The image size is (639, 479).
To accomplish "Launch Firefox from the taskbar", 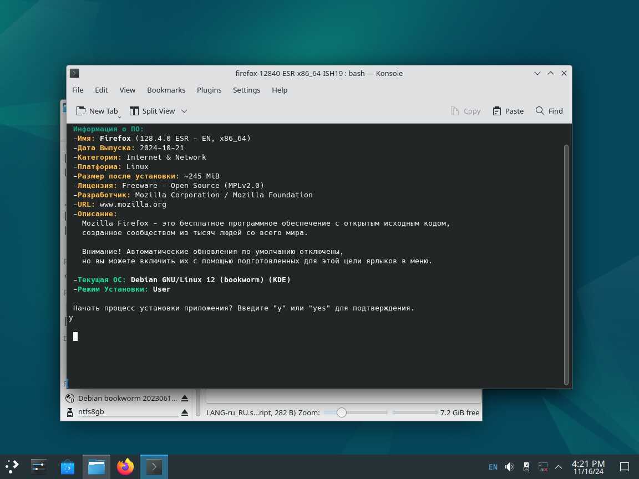I will click(125, 467).
